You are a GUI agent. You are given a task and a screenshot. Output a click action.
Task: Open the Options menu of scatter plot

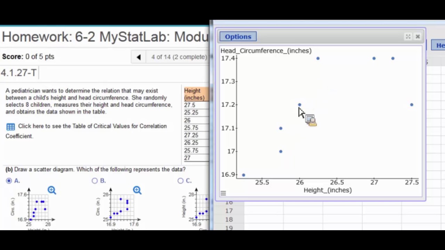[238, 36]
